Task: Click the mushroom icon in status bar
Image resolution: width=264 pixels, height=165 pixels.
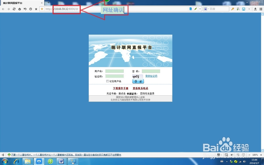Action: tap(9, 155)
